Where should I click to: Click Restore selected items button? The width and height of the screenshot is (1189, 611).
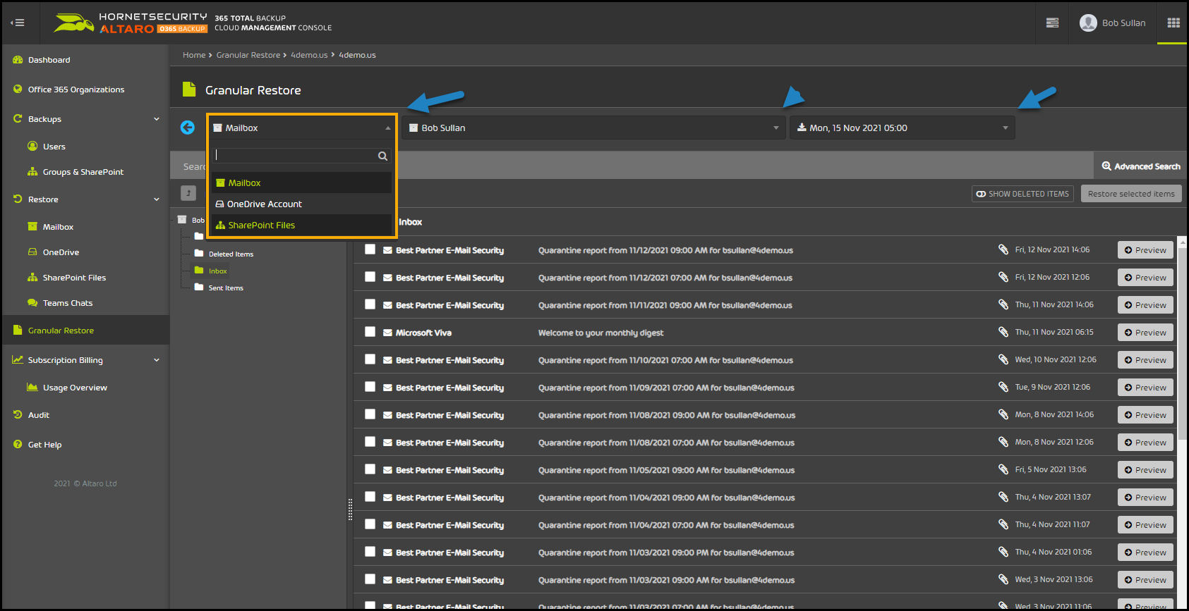tap(1131, 194)
